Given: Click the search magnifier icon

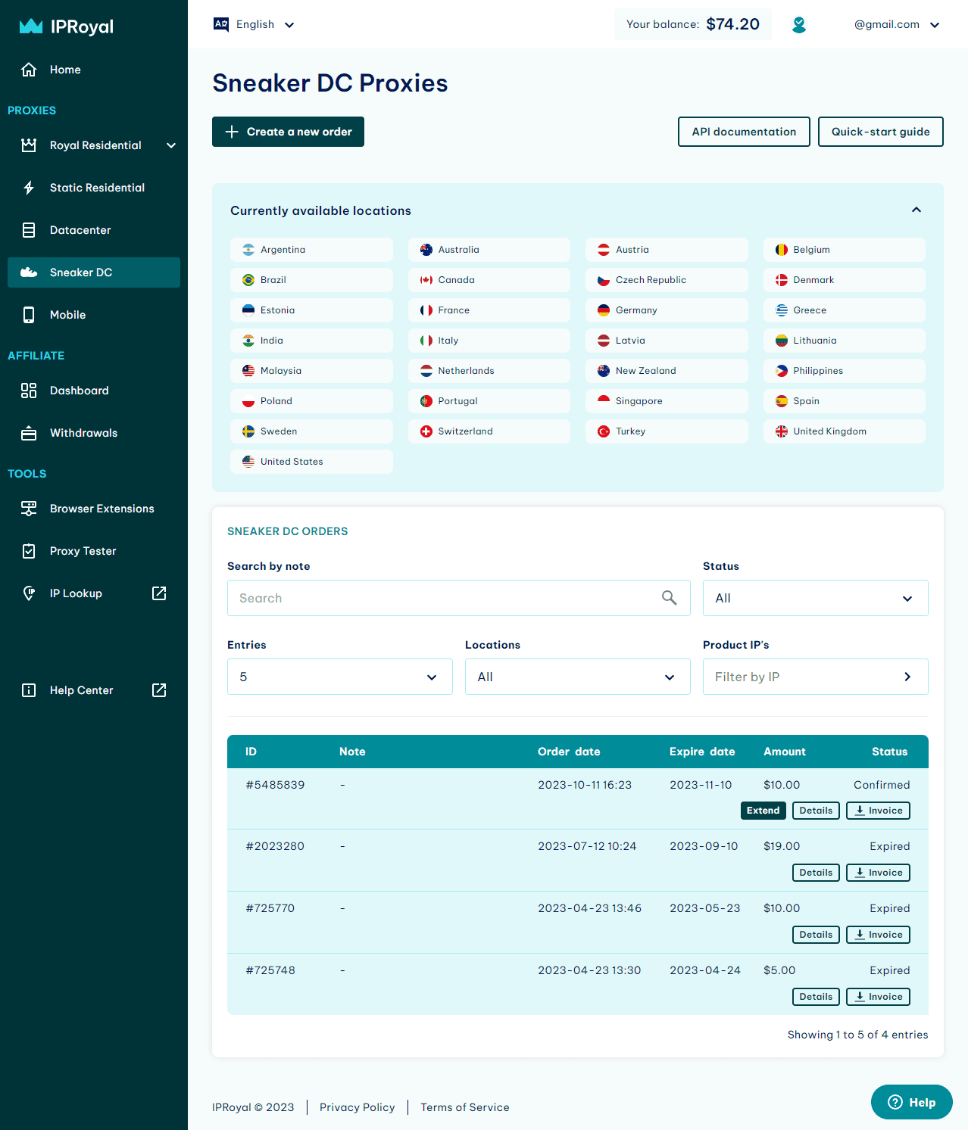Looking at the screenshot, I should [670, 598].
